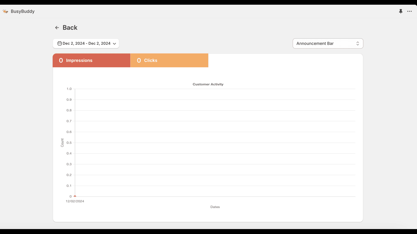The image size is (417, 234).
Task: Click the back arrow icon
Action: (x=57, y=27)
